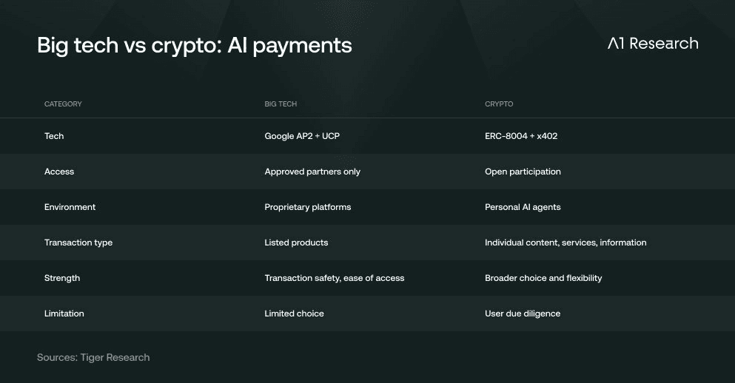The height and width of the screenshot is (383, 735).
Task: Click the 'User due diligence' cell
Action: point(523,313)
